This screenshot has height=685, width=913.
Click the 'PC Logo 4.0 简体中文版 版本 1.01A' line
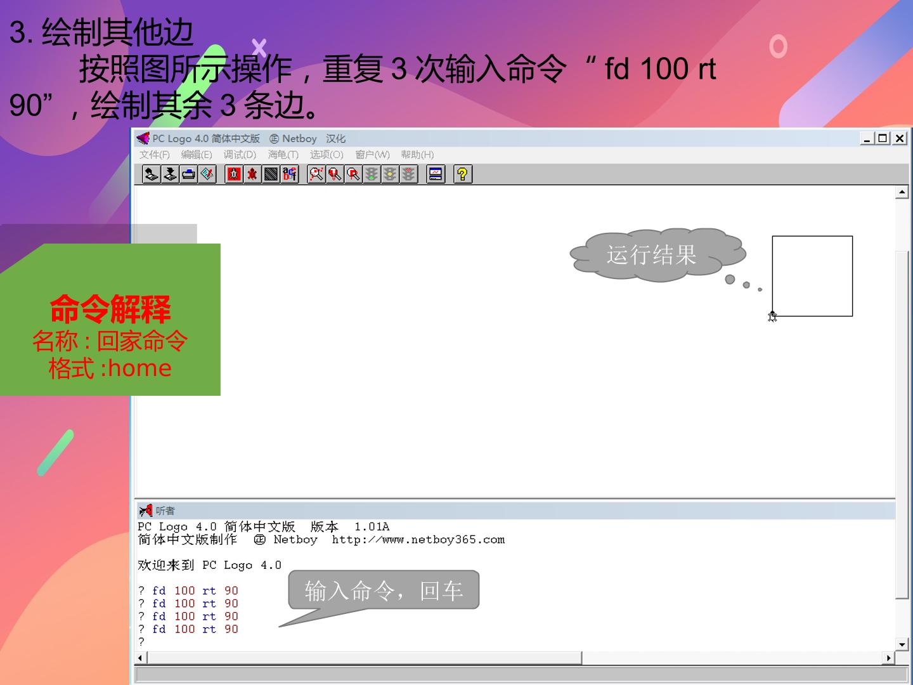(x=264, y=526)
